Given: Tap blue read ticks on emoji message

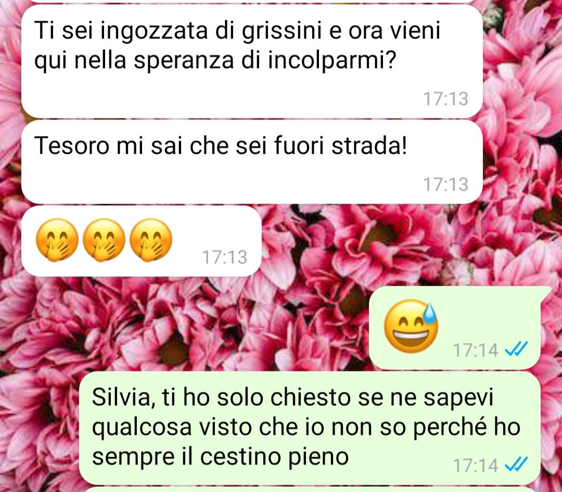Looking at the screenshot, I should coord(516,349).
